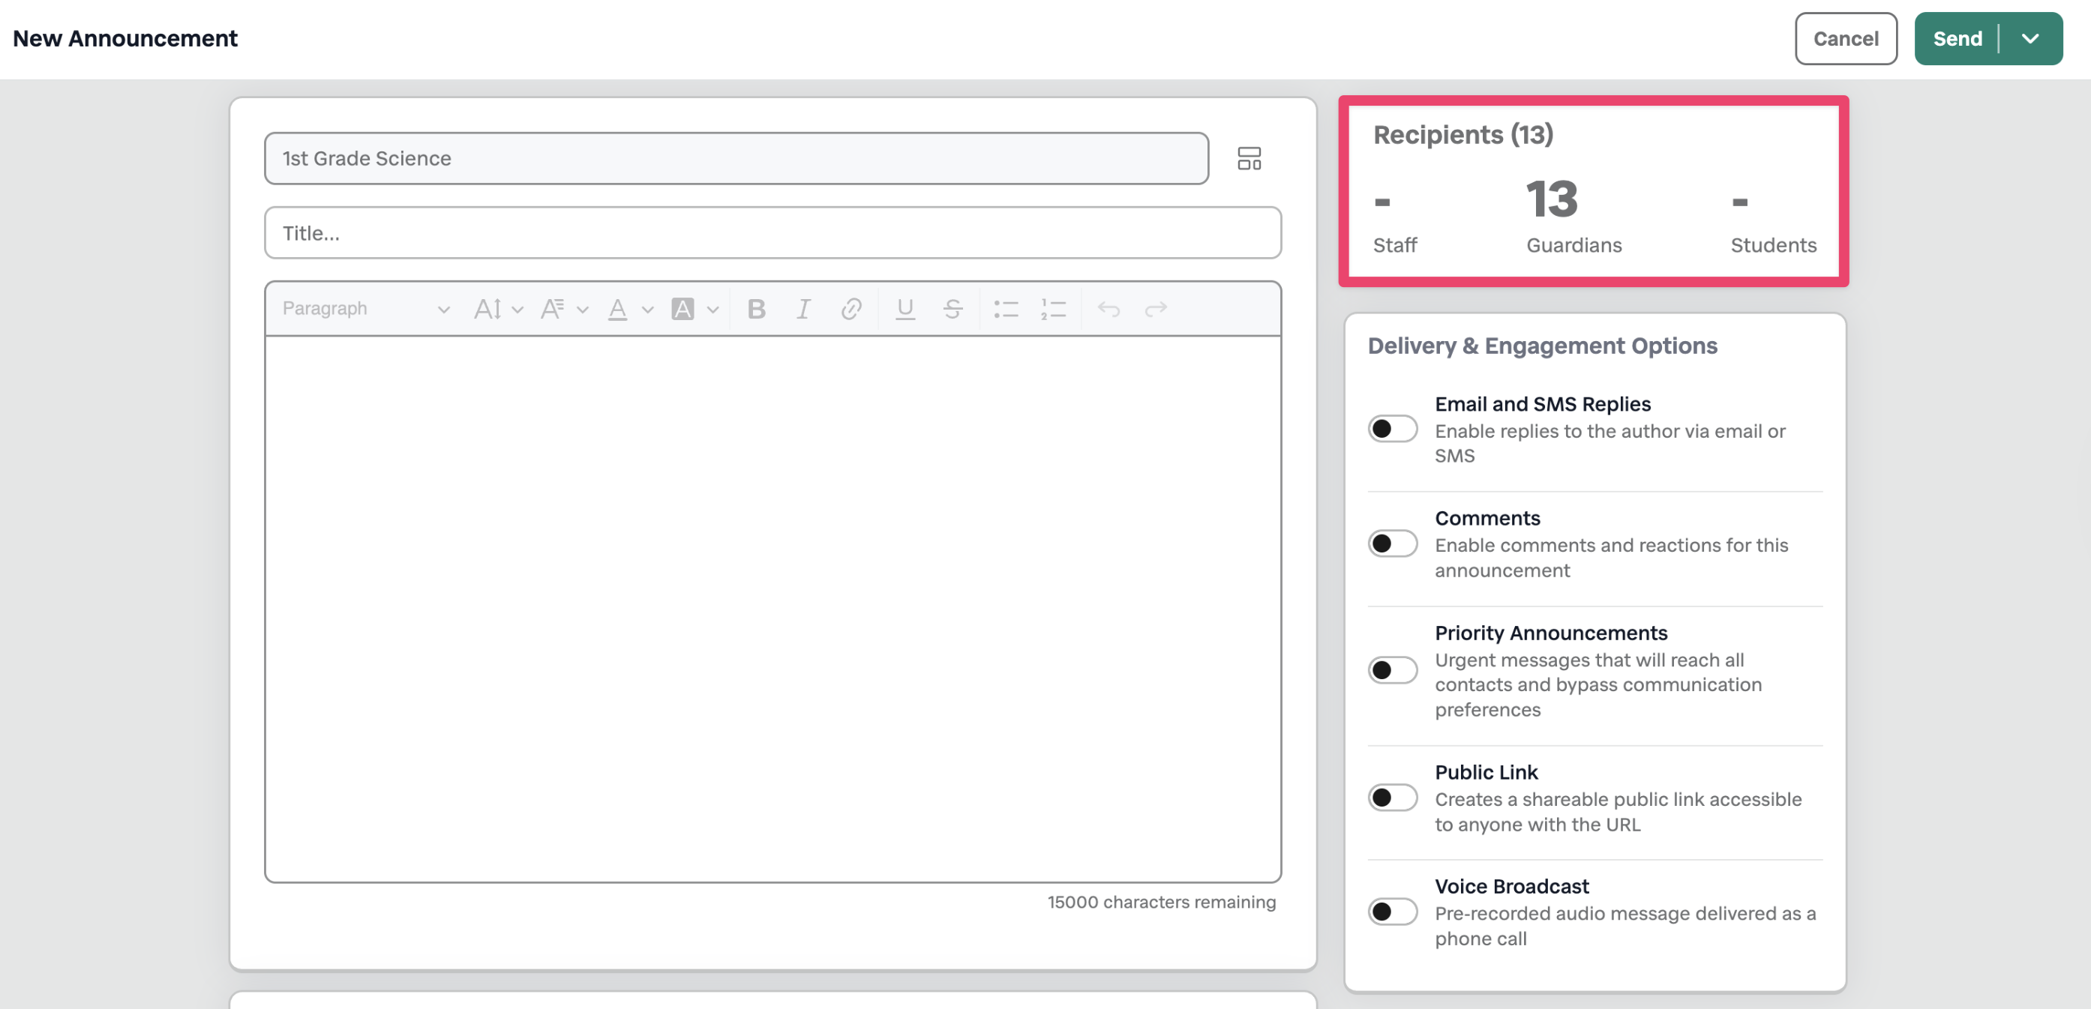Open the Send options chevron
This screenshot has width=2091, height=1009.
click(x=2029, y=39)
